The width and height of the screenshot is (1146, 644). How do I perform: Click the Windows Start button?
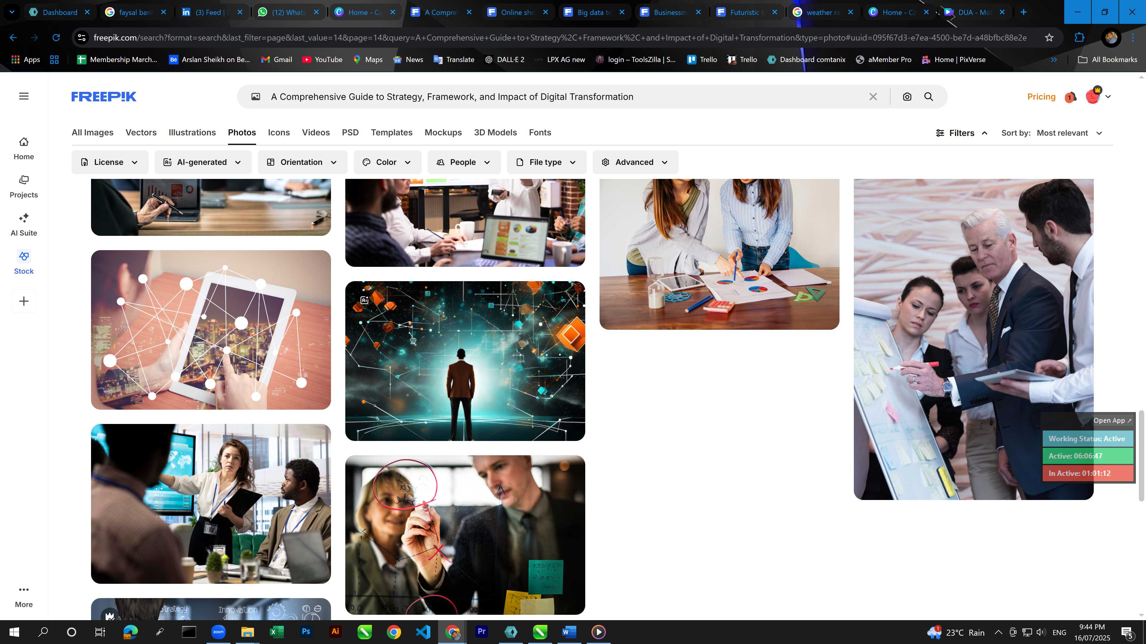14,631
